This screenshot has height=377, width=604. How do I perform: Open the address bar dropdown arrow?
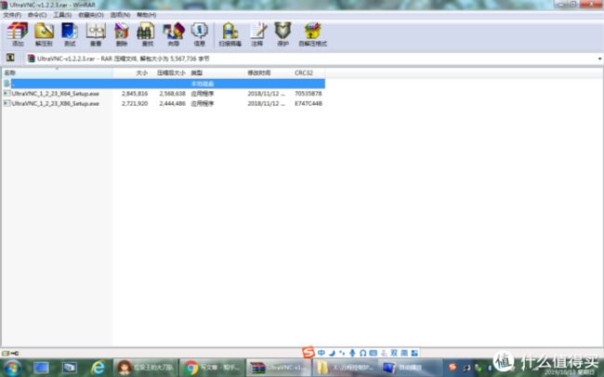click(x=599, y=58)
